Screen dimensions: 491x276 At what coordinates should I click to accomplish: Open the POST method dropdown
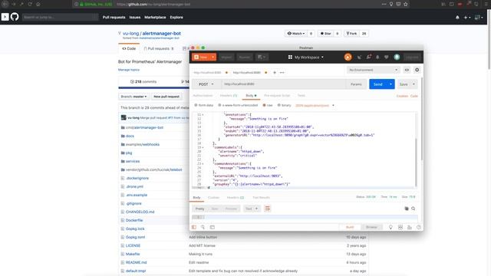206,84
